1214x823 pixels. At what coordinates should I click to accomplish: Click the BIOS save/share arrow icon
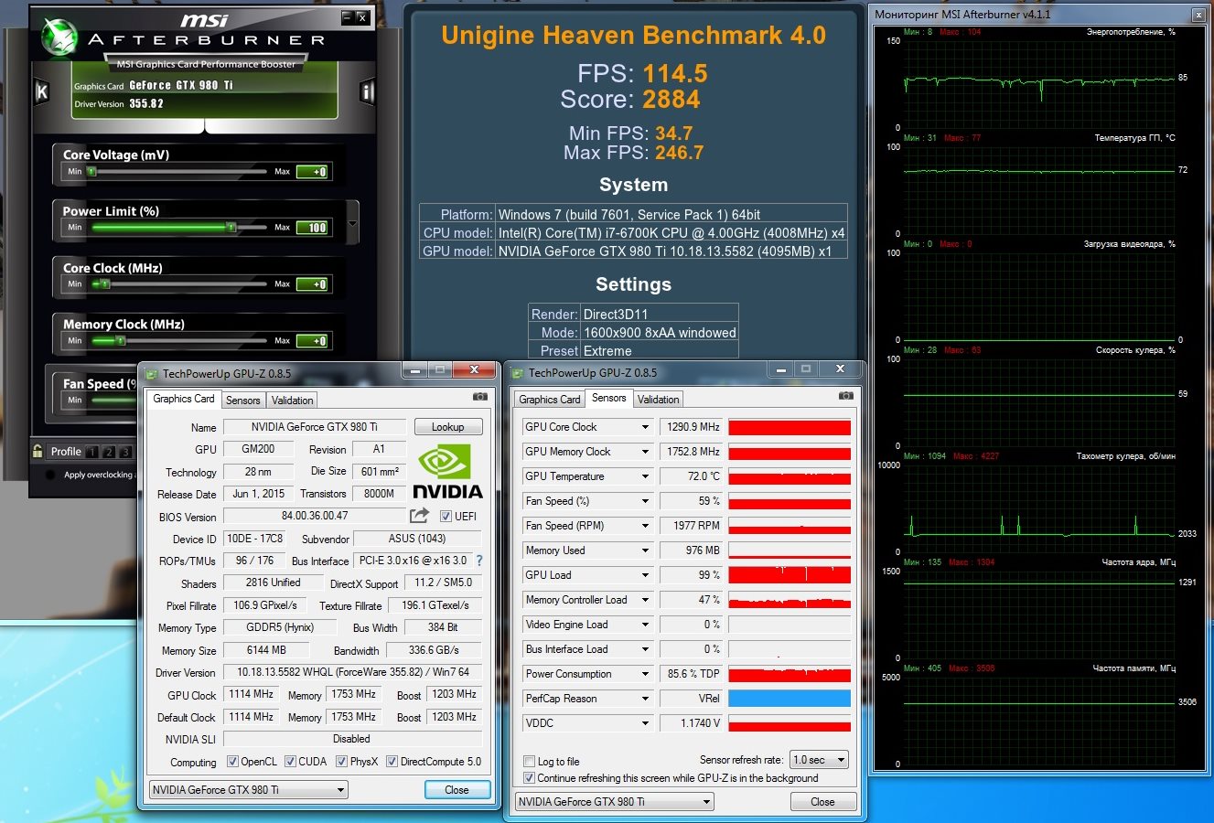point(419,516)
